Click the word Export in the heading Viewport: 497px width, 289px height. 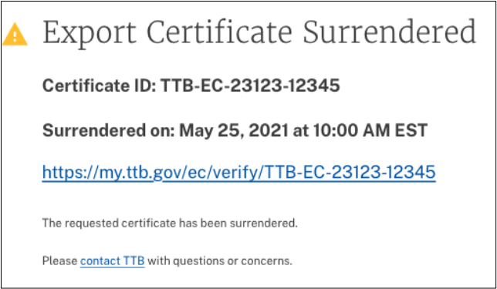[90, 33]
